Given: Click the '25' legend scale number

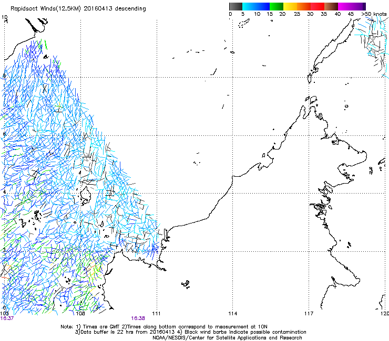Looking at the screenshot, I should 297,14.
